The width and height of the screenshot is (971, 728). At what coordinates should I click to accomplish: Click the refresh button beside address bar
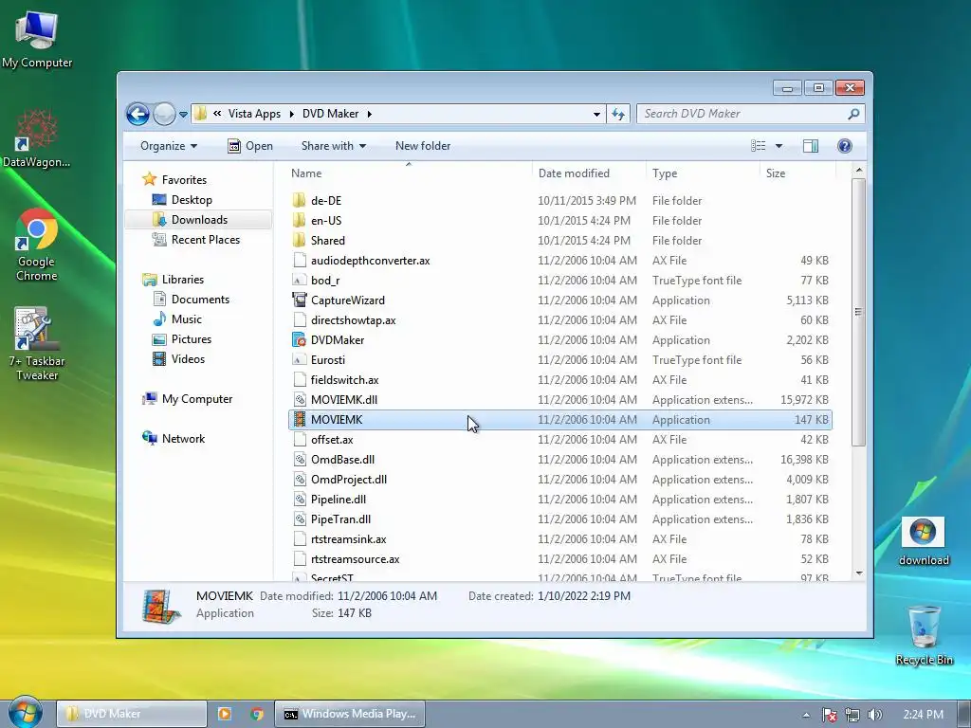coord(618,114)
